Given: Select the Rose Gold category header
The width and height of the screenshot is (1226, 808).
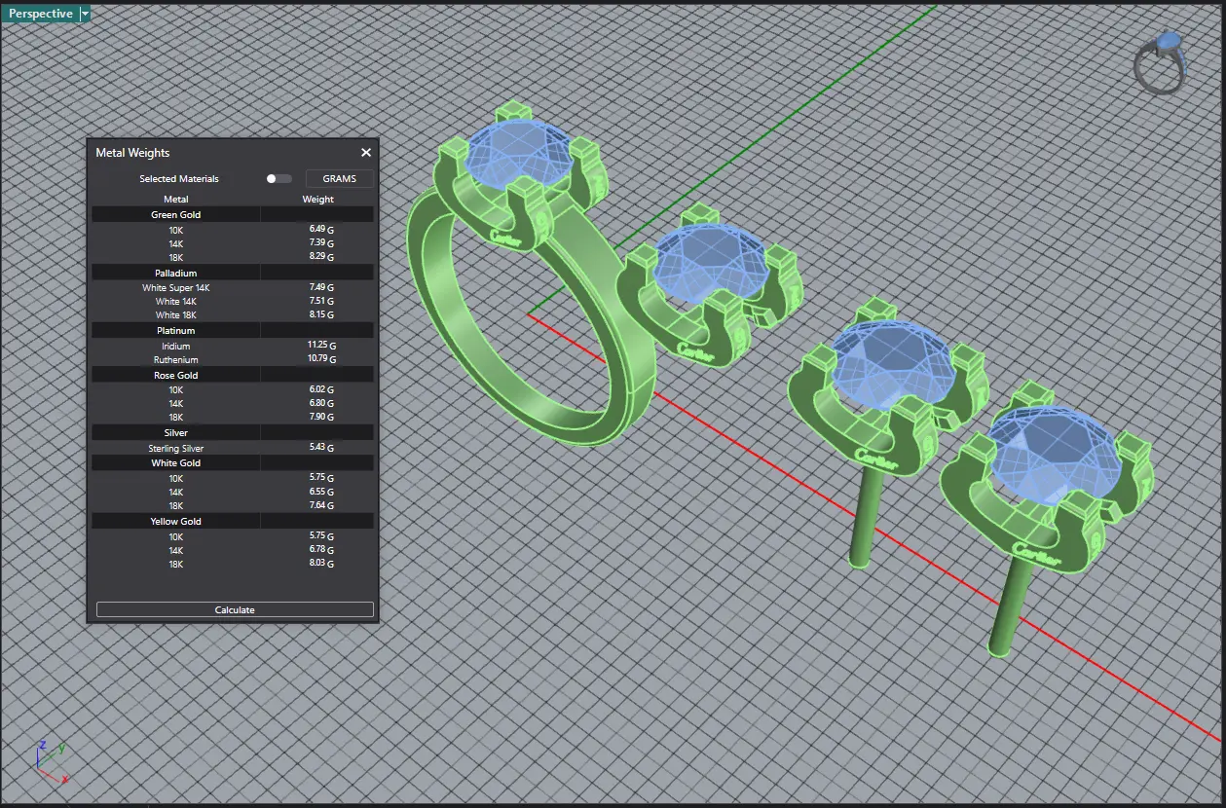Looking at the screenshot, I should click(176, 376).
